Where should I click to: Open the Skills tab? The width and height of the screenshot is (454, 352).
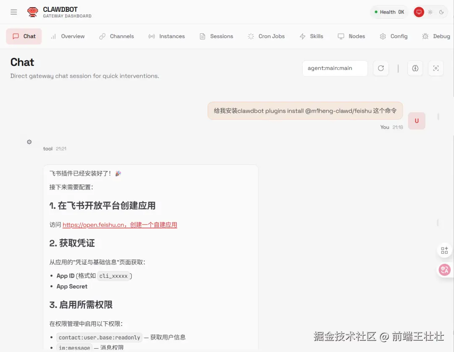tap(311, 36)
